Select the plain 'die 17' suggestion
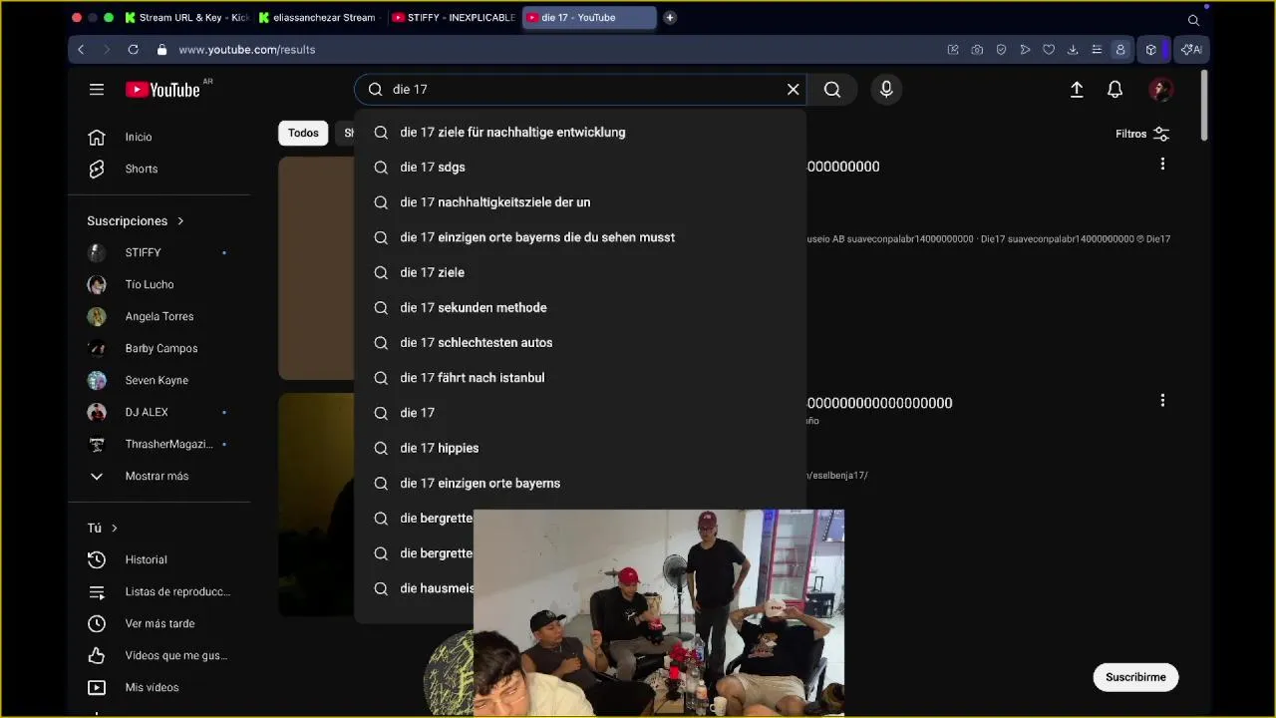 pos(580,413)
